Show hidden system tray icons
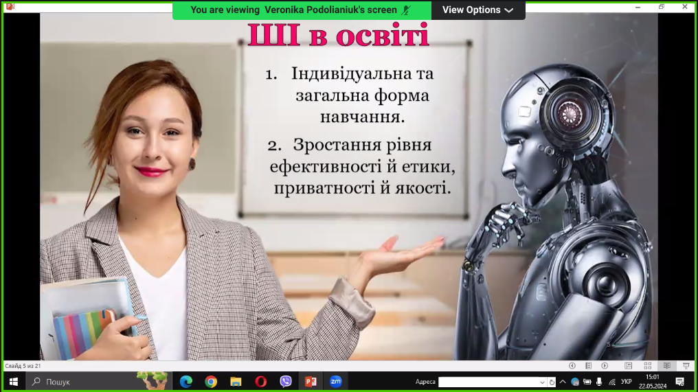The image size is (698, 392). (562, 382)
